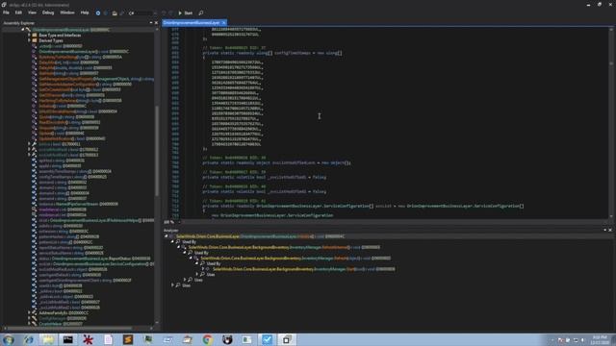Expand the InventoryManager.Start analyzer node

click(x=203, y=269)
